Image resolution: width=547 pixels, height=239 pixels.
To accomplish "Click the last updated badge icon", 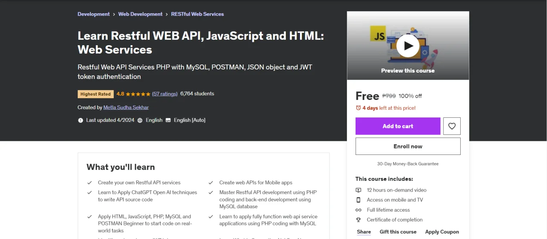I will pos(80,120).
